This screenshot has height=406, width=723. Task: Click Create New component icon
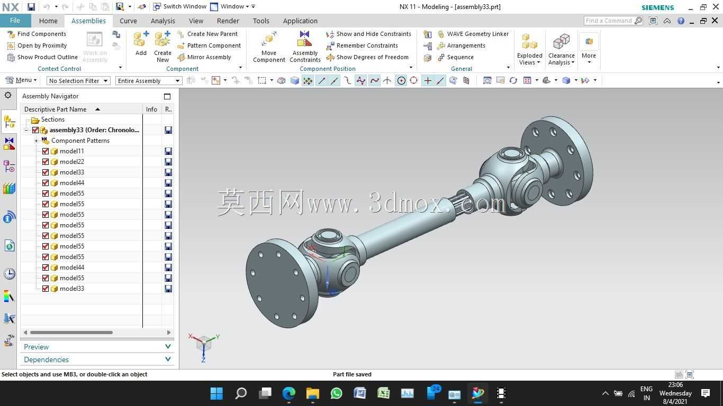coord(162,47)
